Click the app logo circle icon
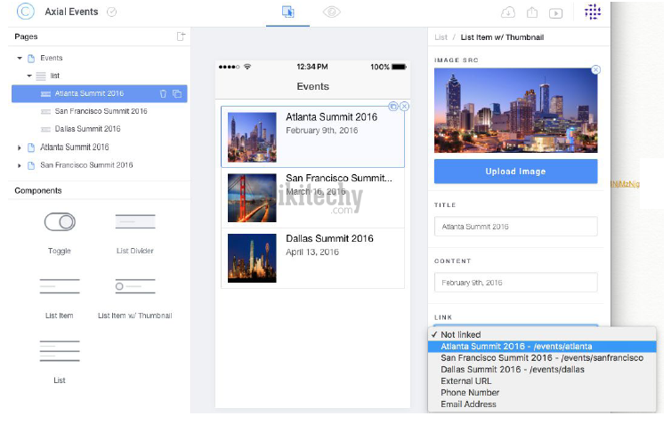This screenshot has height=424, width=671. 25,12
